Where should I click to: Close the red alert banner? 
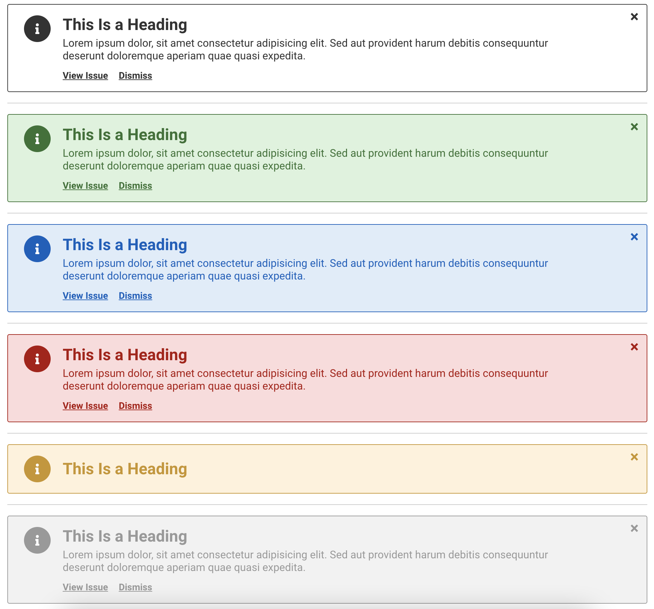click(634, 347)
